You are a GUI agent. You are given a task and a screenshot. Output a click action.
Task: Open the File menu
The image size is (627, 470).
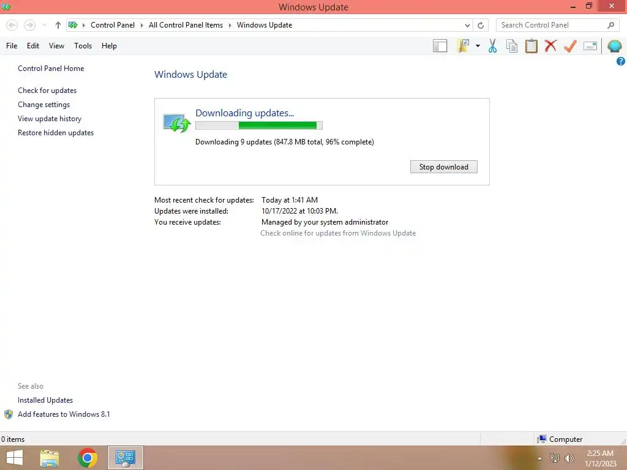click(x=12, y=46)
